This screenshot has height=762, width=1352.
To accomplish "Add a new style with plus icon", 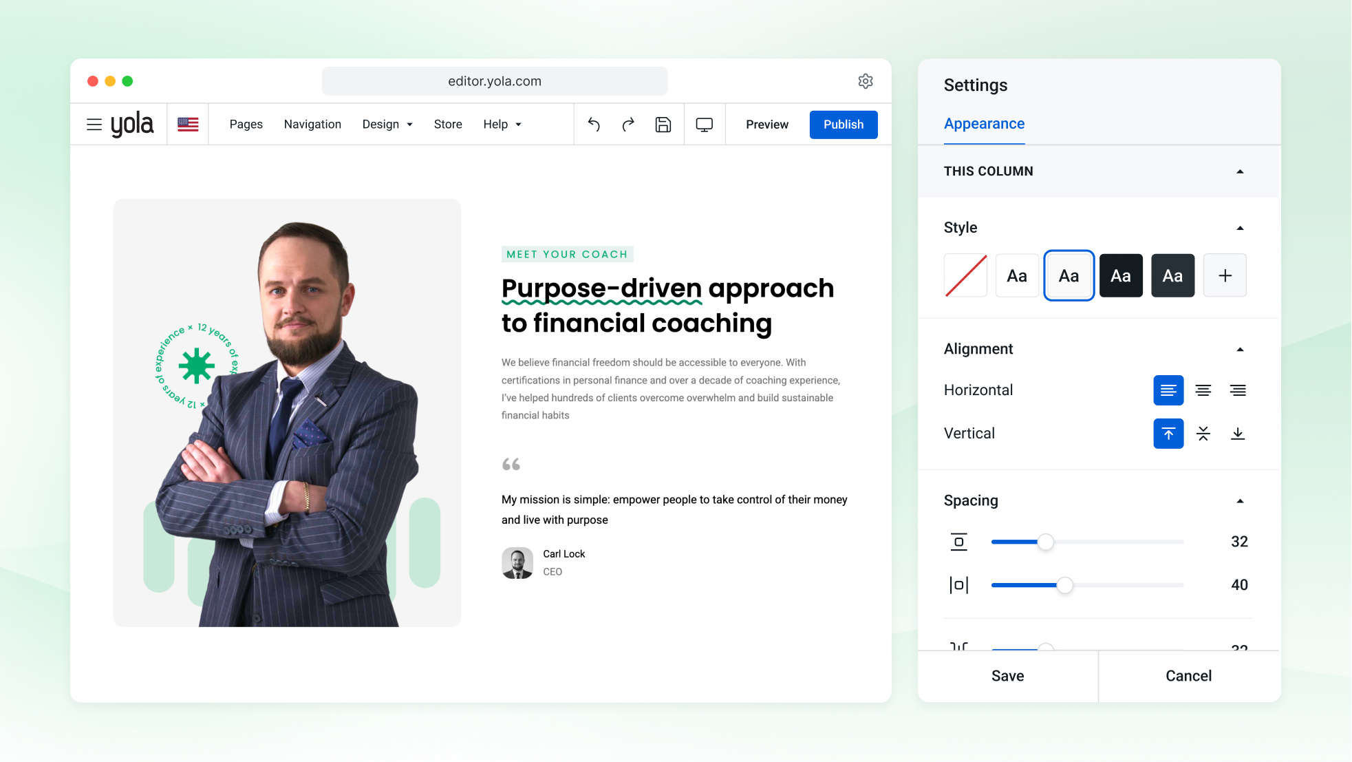I will (x=1225, y=276).
